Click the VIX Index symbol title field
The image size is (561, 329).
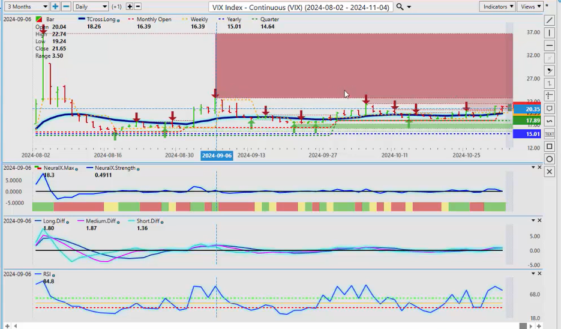pos(301,7)
